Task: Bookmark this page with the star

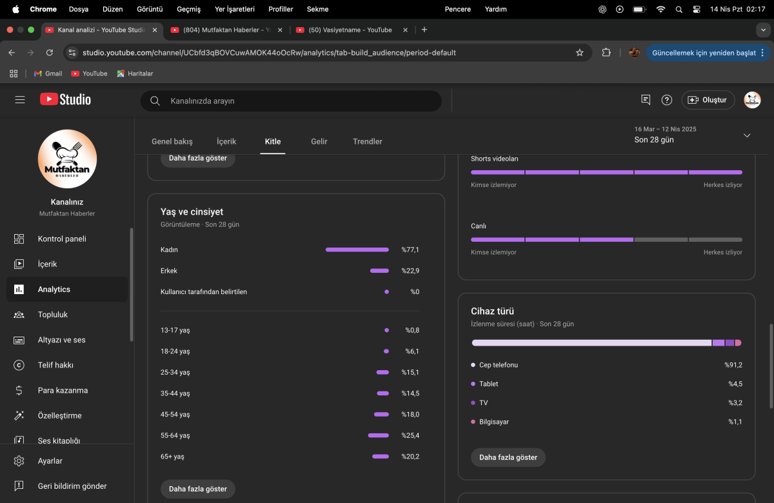Action: (x=579, y=53)
